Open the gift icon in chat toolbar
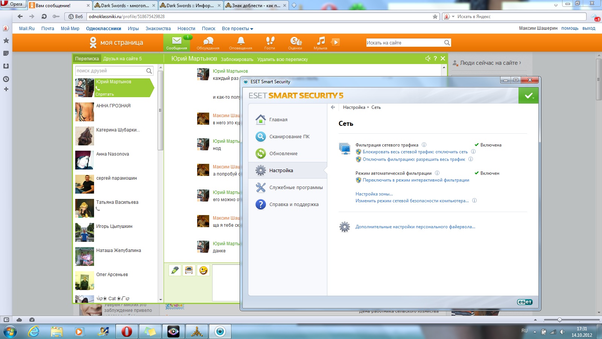 pyautogui.click(x=189, y=270)
